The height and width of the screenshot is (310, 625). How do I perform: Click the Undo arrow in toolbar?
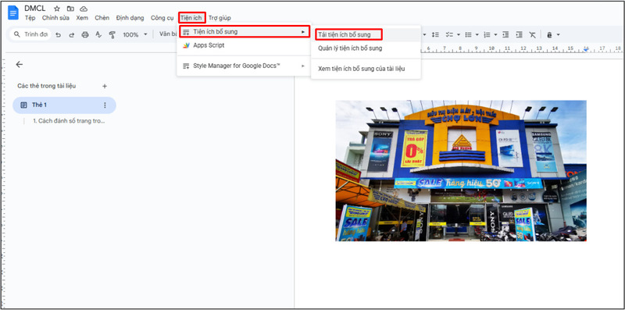coord(58,34)
